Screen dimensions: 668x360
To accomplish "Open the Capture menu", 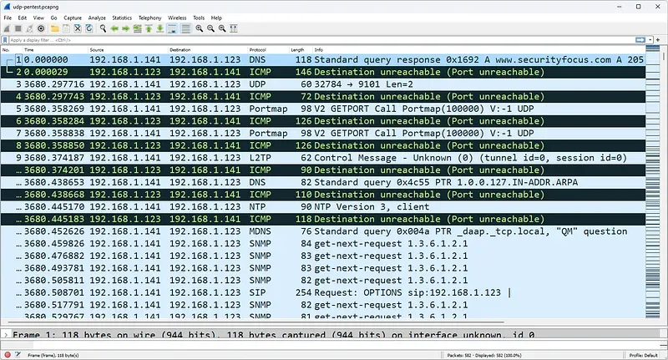I will click(73, 18).
